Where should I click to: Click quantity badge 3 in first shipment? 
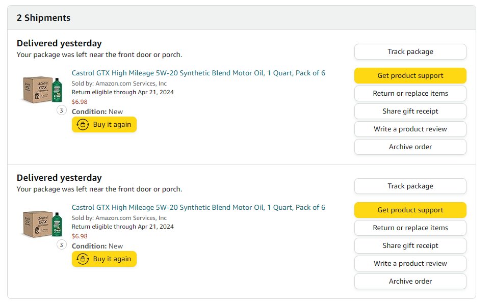[x=62, y=110]
